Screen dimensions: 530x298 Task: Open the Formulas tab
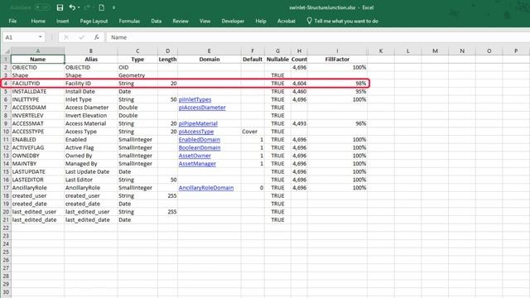(129, 21)
